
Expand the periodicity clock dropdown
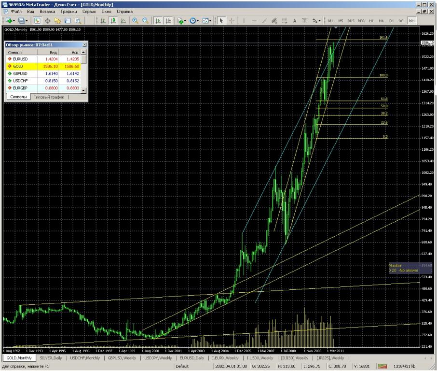(x=198, y=21)
